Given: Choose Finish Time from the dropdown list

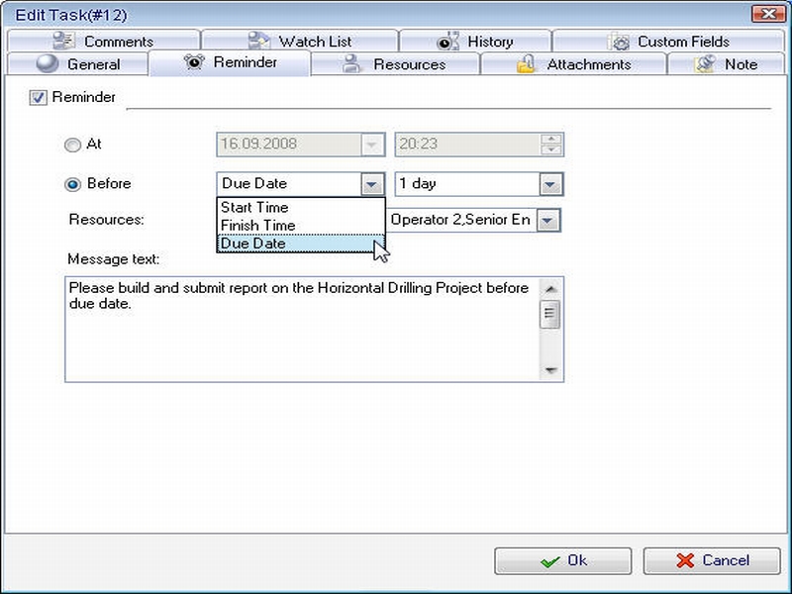Looking at the screenshot, I should pos(301,226).
